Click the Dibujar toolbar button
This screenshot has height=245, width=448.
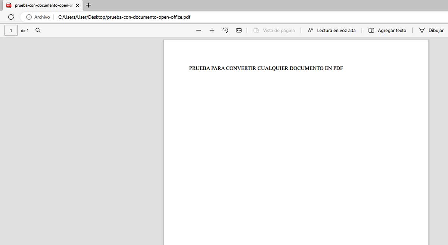[431, 30]
